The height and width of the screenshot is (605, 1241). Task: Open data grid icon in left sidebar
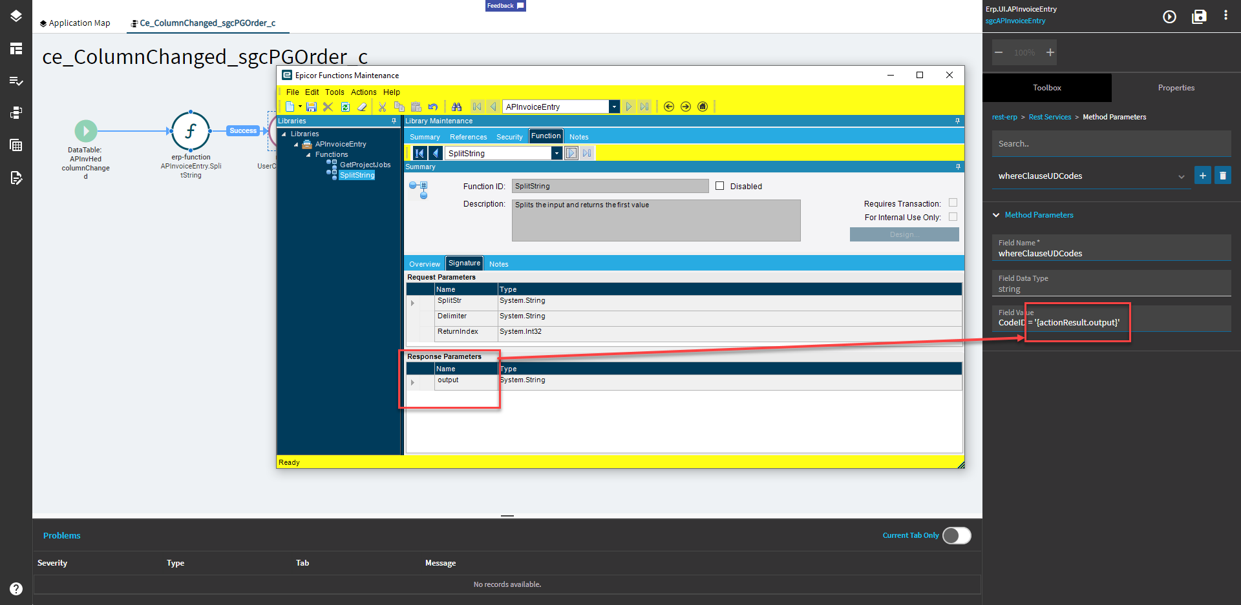[x=16, y=145]
